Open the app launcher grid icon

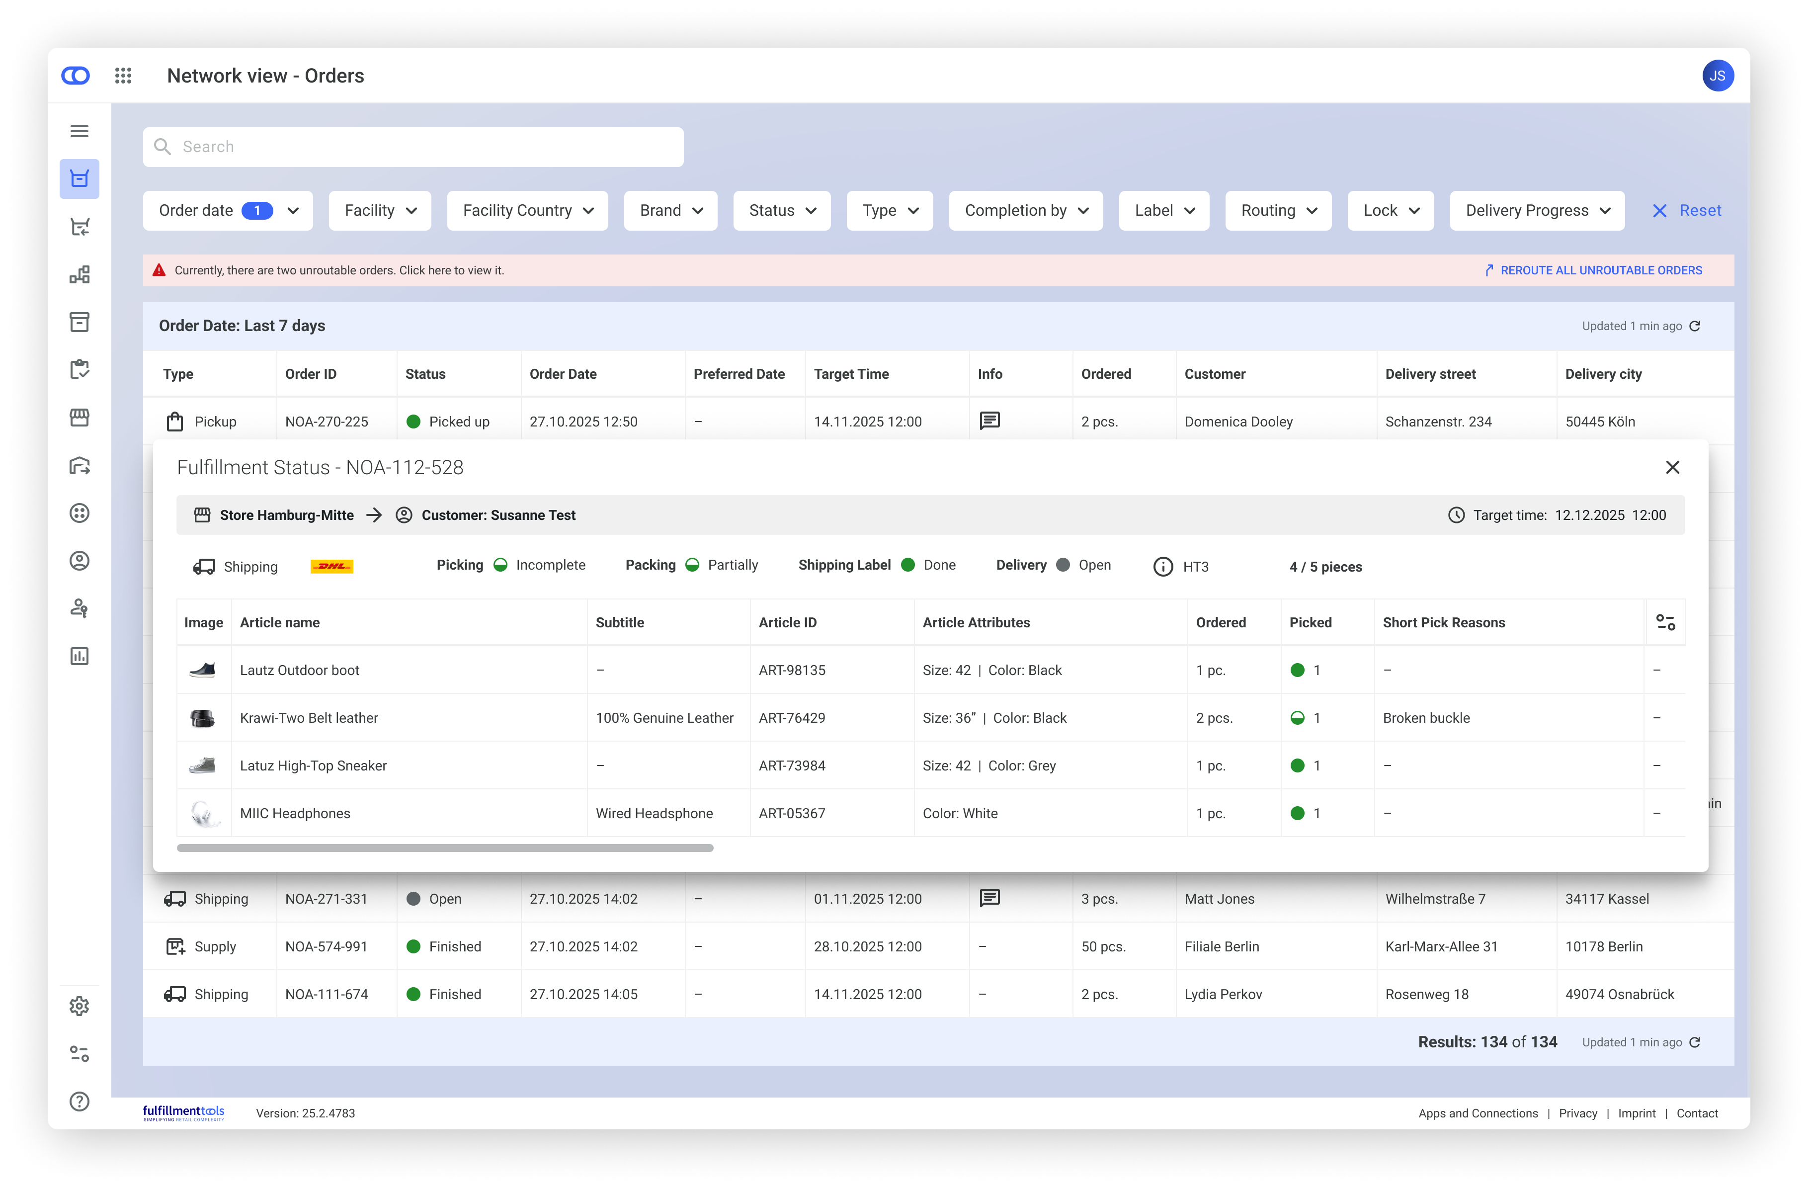[123, 76]
